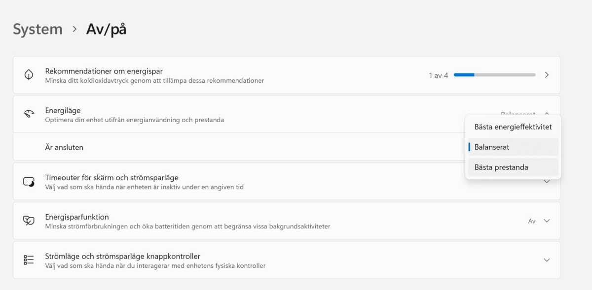
Task: Collapse the Energiläge dropdown using its chevron
Action: point(546,114)
